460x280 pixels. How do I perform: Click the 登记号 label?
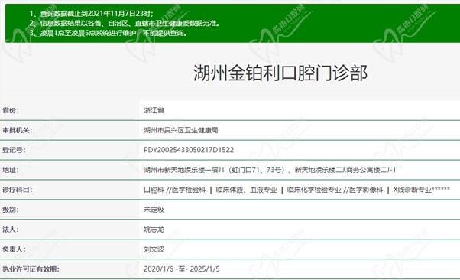tap(14, 150)
